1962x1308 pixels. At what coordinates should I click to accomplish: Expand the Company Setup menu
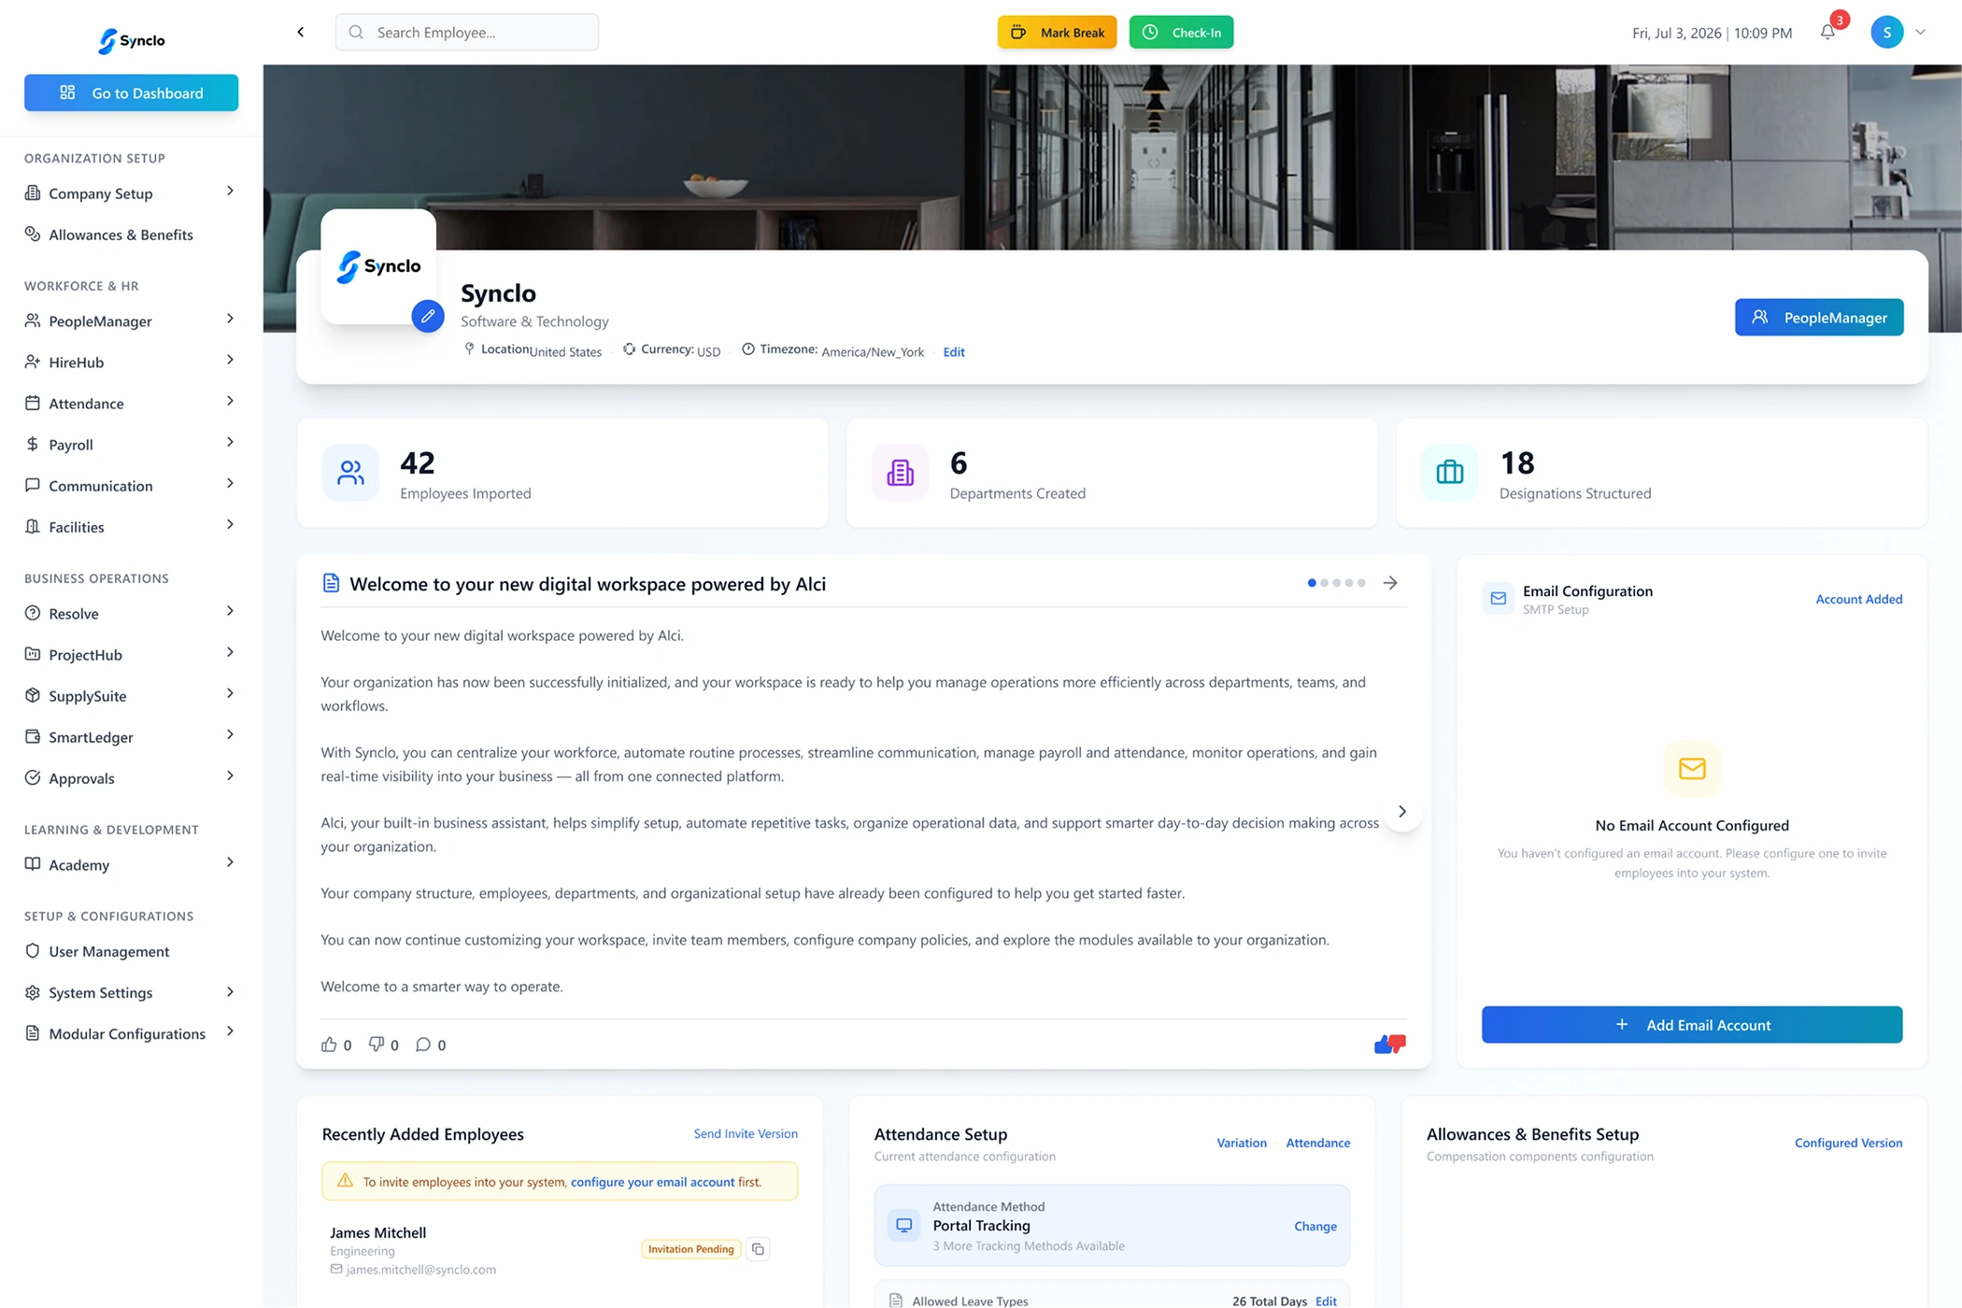click(x=131, y=193)
